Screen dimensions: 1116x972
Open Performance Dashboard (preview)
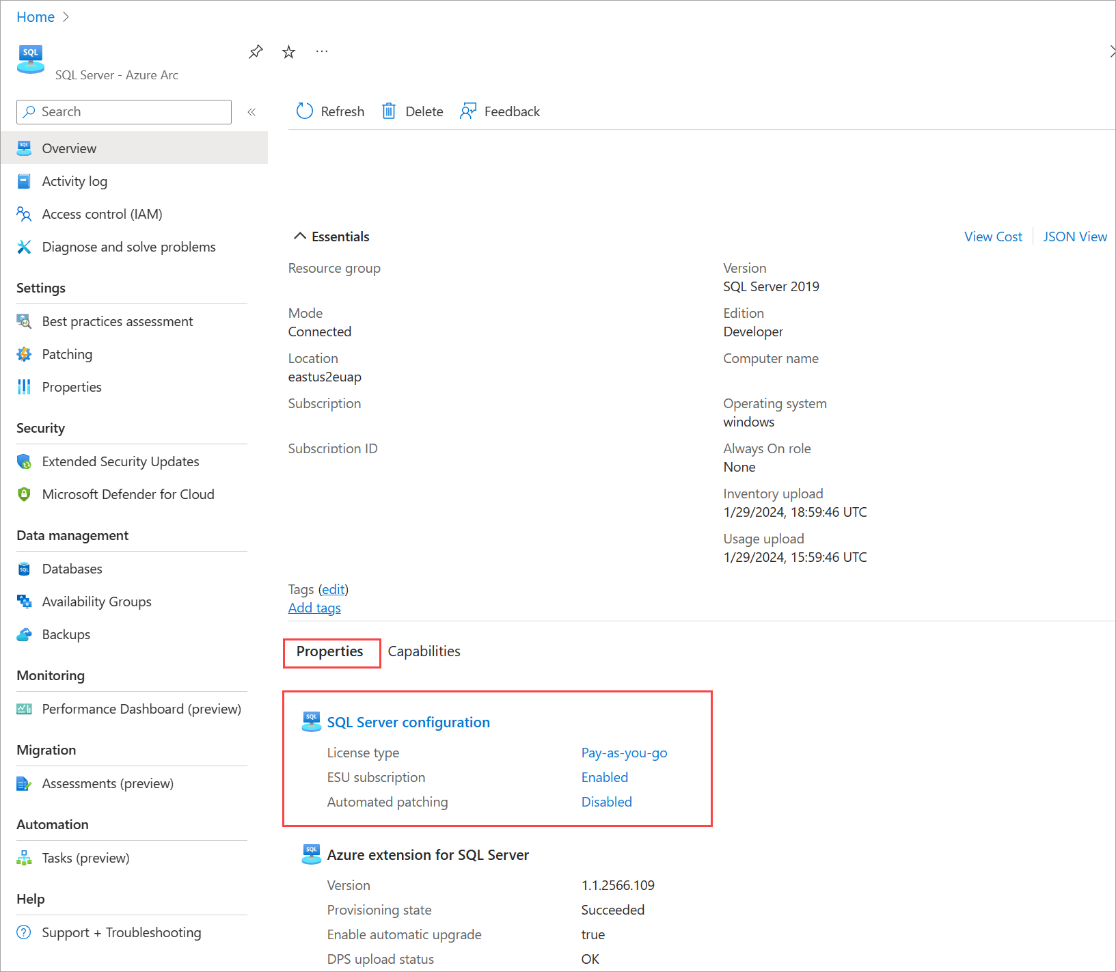(141, 709)
